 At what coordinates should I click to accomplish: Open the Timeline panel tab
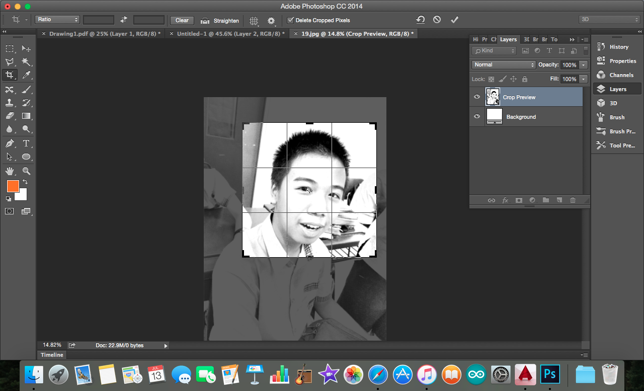52,355
